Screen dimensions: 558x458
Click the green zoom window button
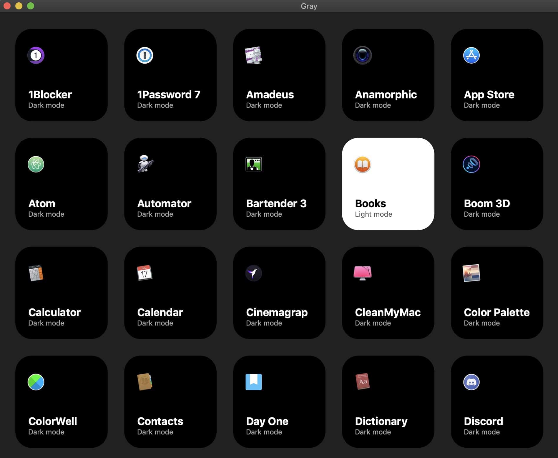coord(31,6)
